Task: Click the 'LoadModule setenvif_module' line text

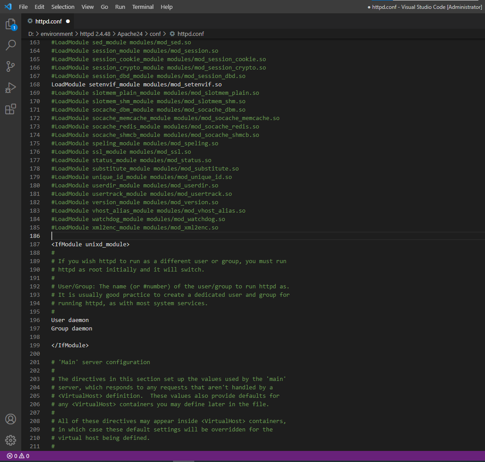Action: tap(136, 85)
